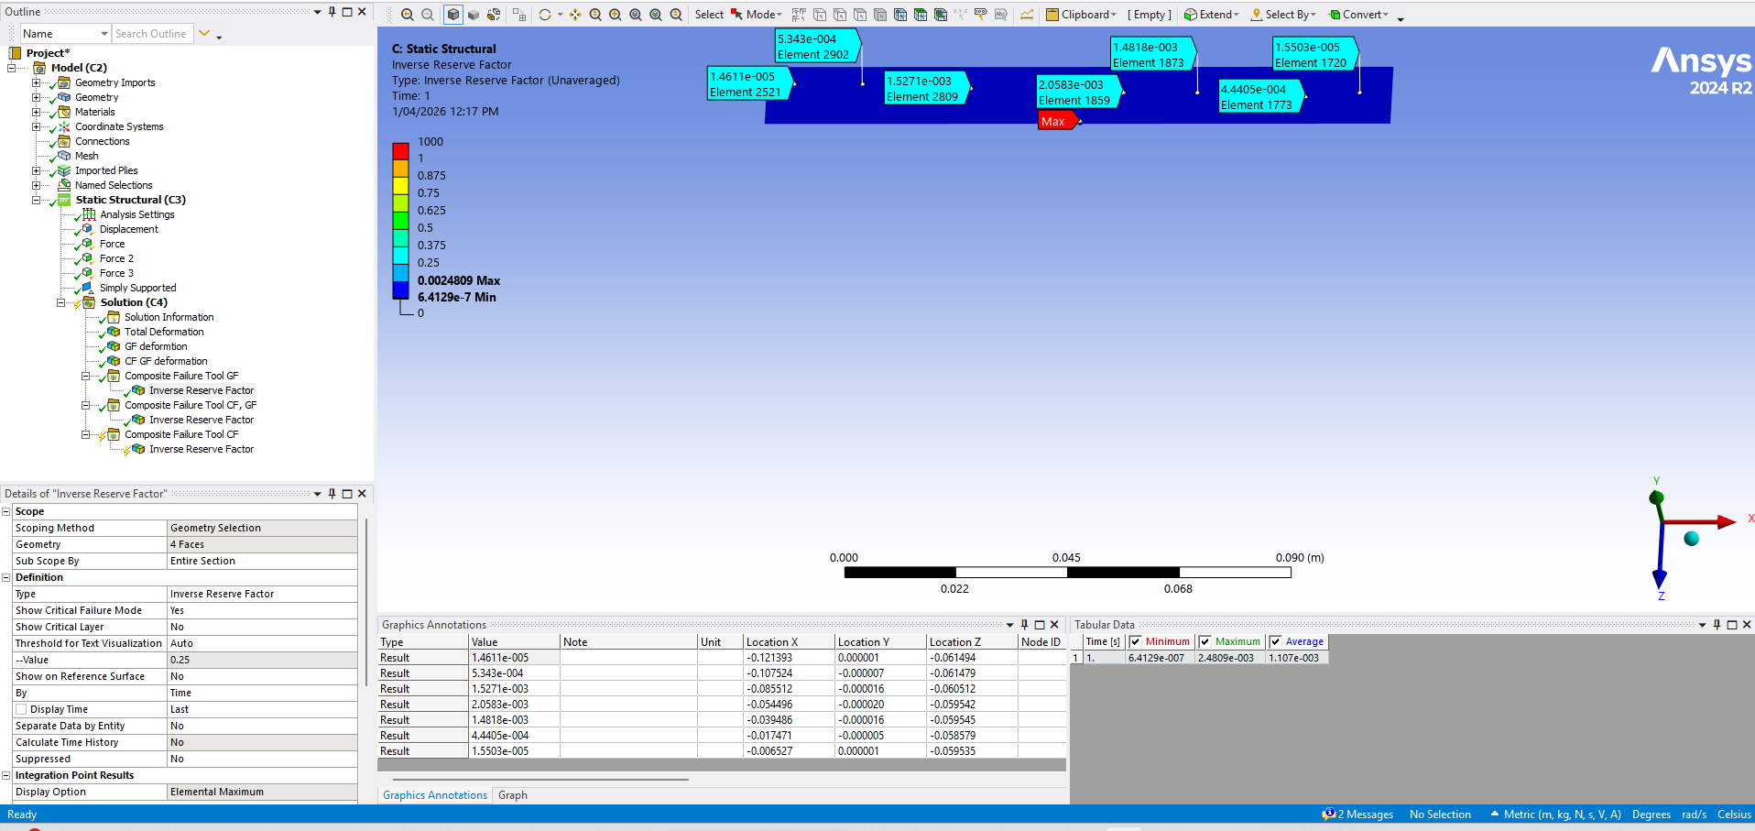Pin the Graphics Annotations panel
Screen dimensions: 1755x831
click(x=1024, y=625)
